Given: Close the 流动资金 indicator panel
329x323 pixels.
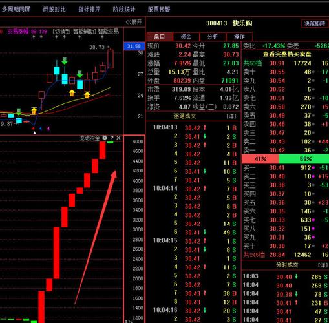Looking at the screenshot, I should pos(118,138).
